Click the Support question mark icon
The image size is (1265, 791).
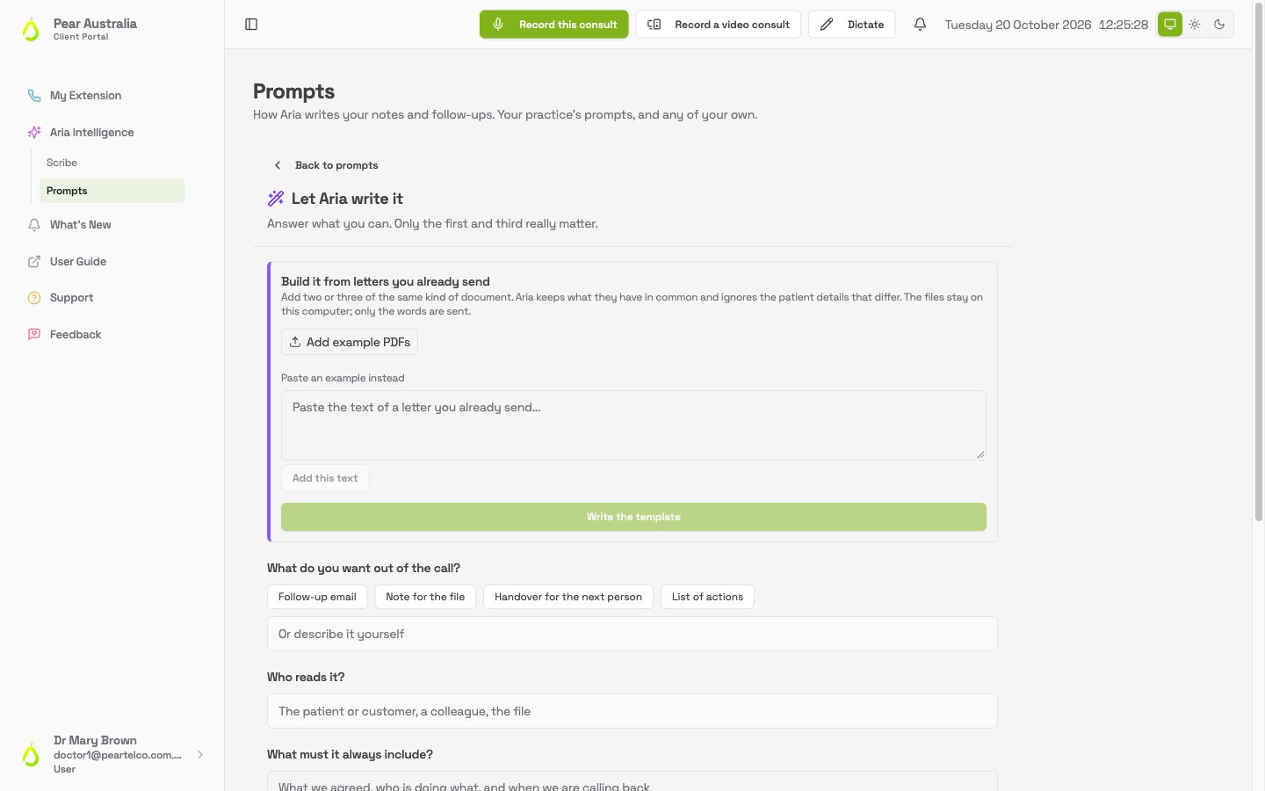pos(34,298)
